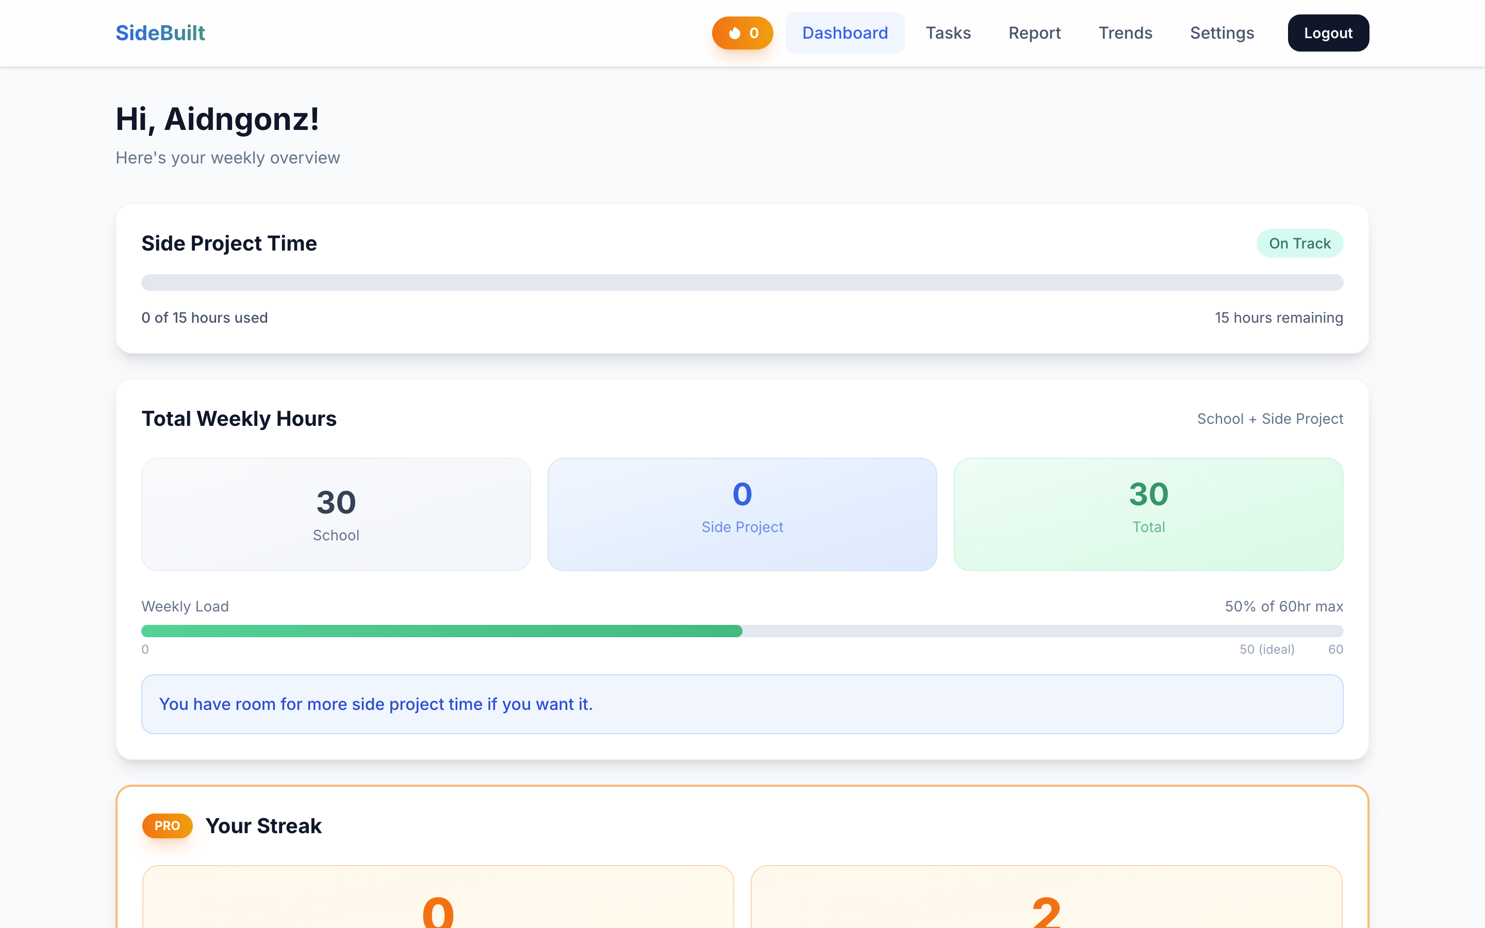Click the PRO badge next to Your Streak
Image resolution: width=1485 pixels, height=928 pixels.
[x=167, y=825]
